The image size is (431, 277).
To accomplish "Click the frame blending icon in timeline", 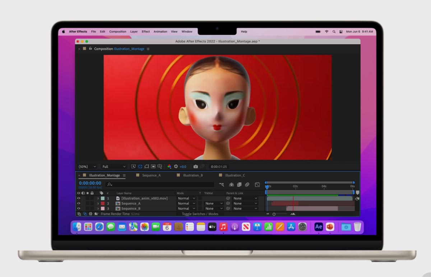I will (x=239, y=185).
